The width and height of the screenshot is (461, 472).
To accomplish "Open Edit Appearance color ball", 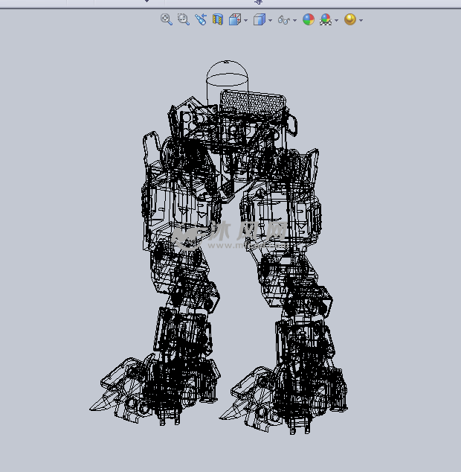I will tap(309, 19).
